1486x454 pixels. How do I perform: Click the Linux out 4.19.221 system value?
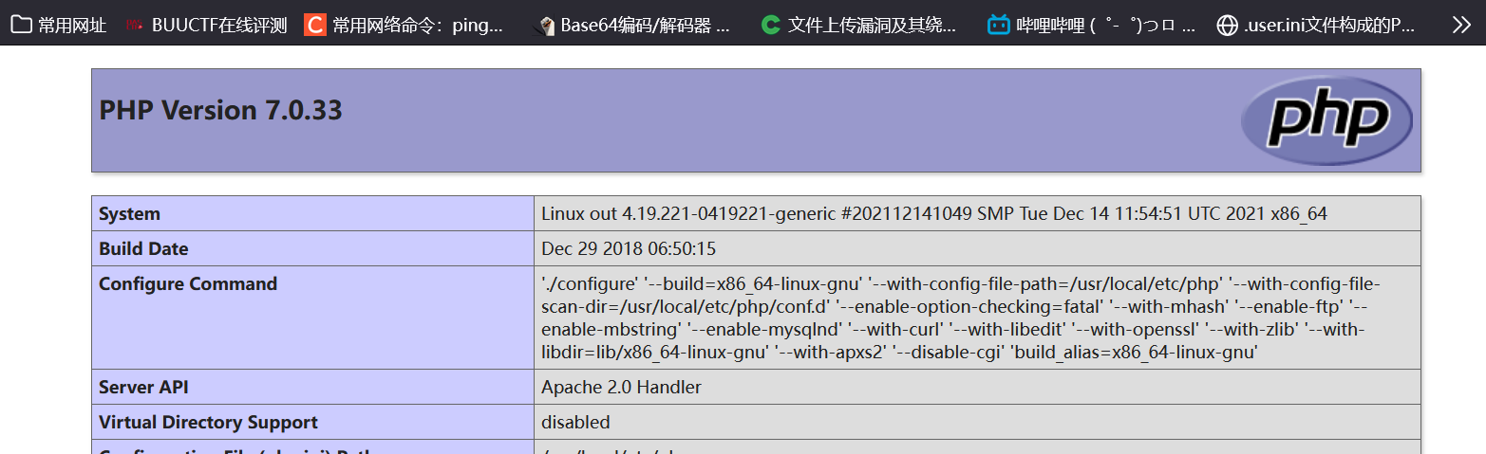click(934, 213)
